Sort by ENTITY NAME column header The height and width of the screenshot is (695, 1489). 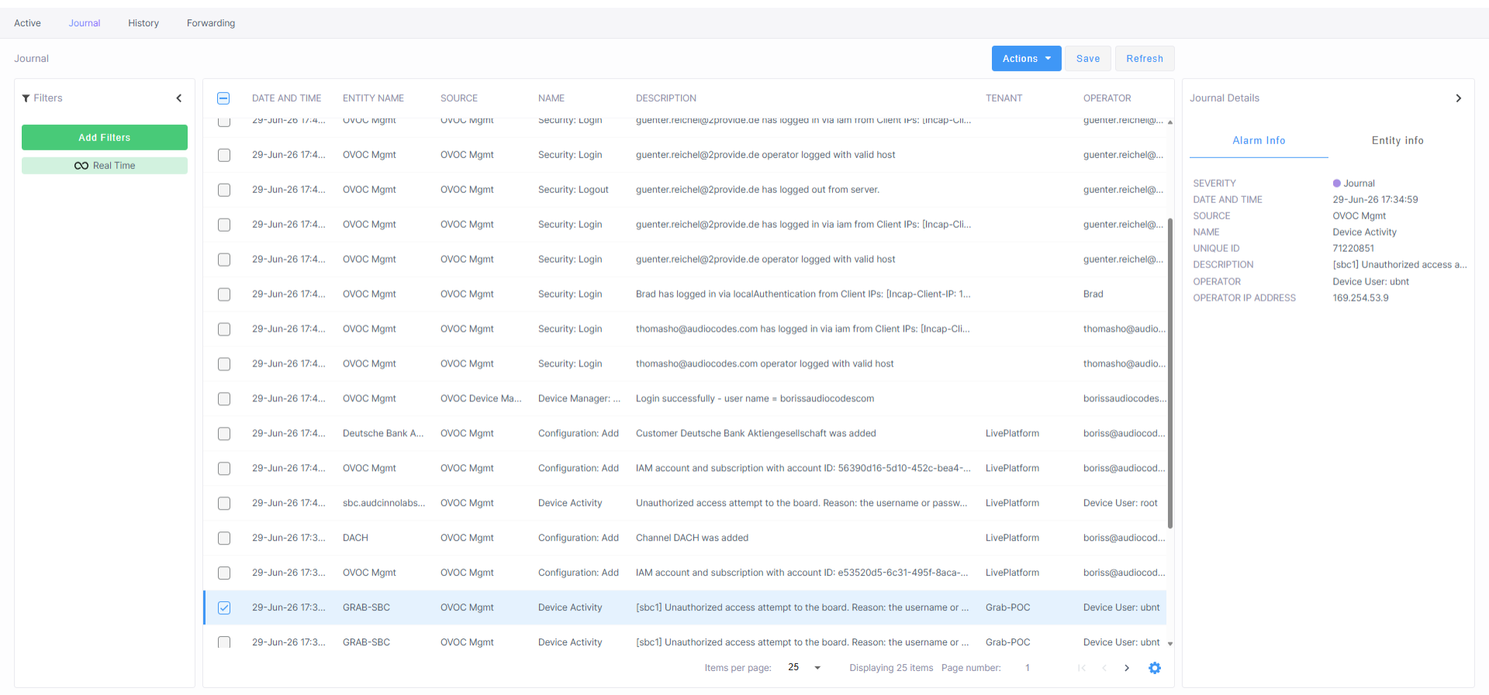(x=373, y=98)
